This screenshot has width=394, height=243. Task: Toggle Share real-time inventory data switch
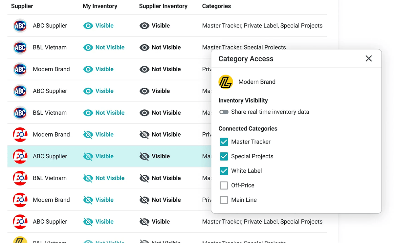click(224, 112)
